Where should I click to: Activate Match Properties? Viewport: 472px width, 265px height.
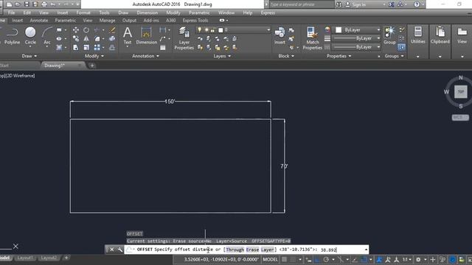tap(312, 38)
